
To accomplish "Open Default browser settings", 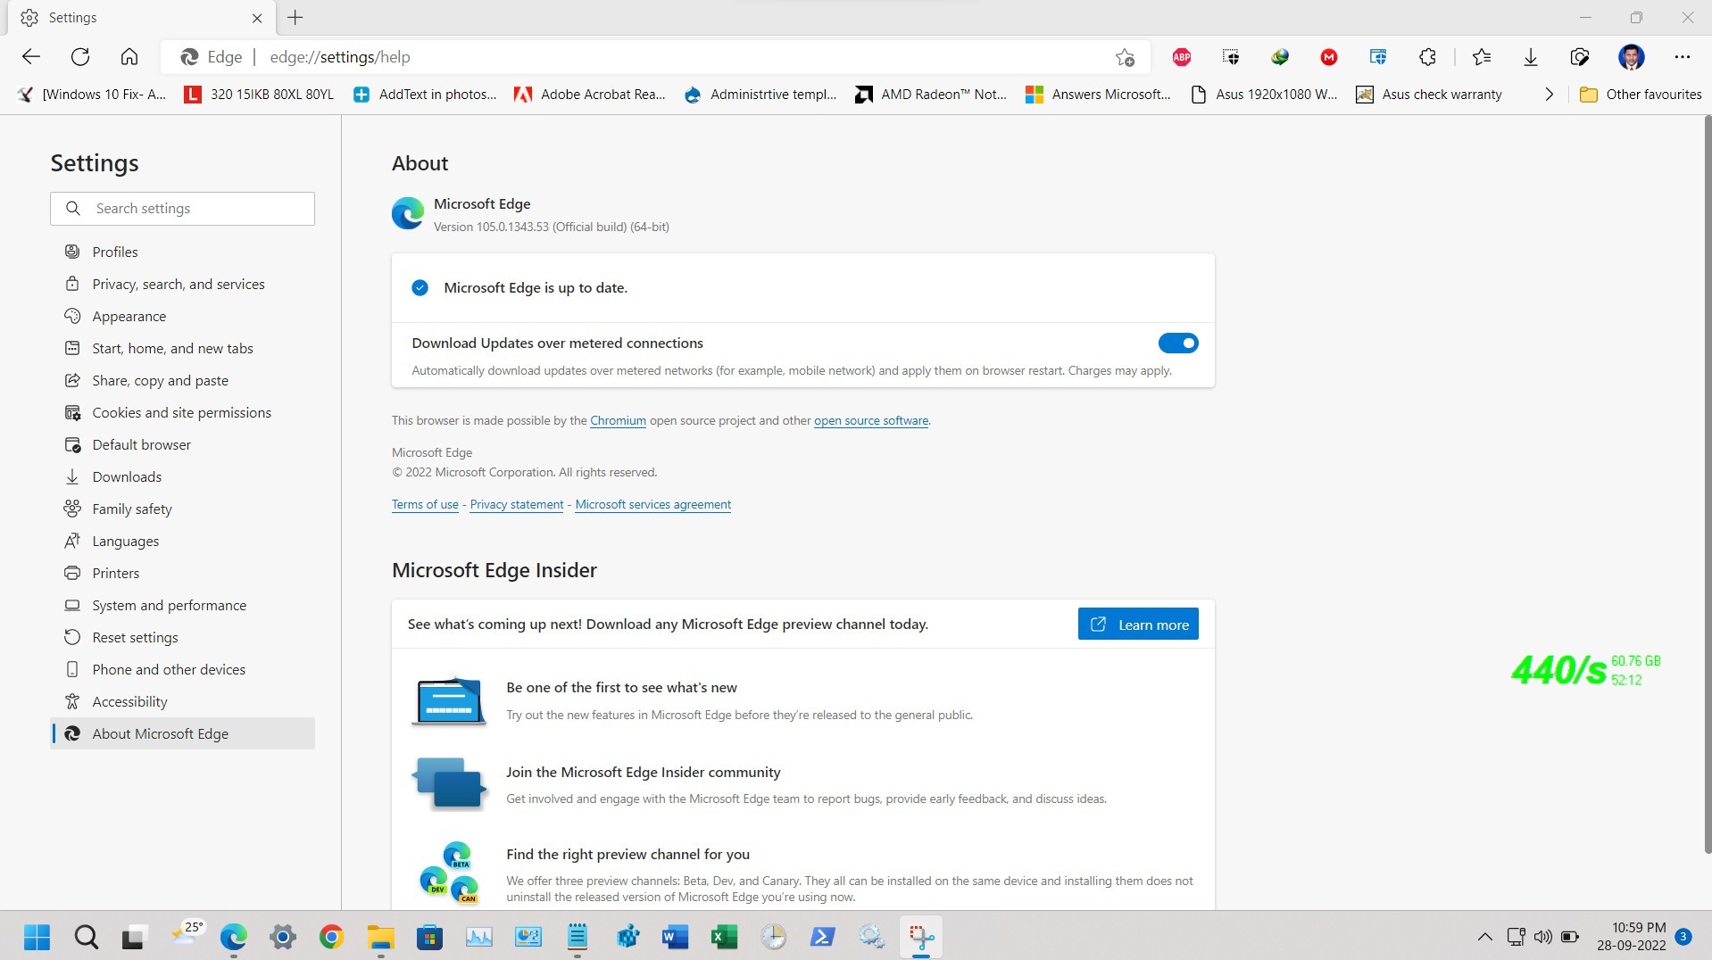I will click(183, 444).
